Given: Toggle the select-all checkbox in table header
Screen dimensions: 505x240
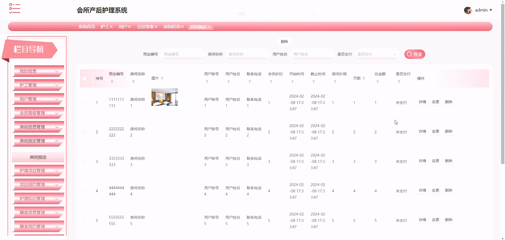Looking at the screenshot, I should point(84,78).
